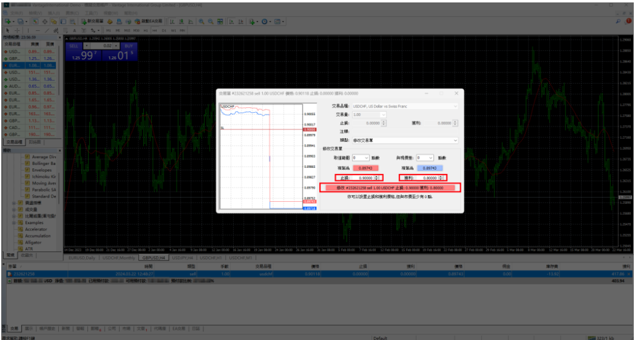This screenshot has height=340, width=635.
Task: Click the zoom in magnifier icon
Action: pos(202,21)
